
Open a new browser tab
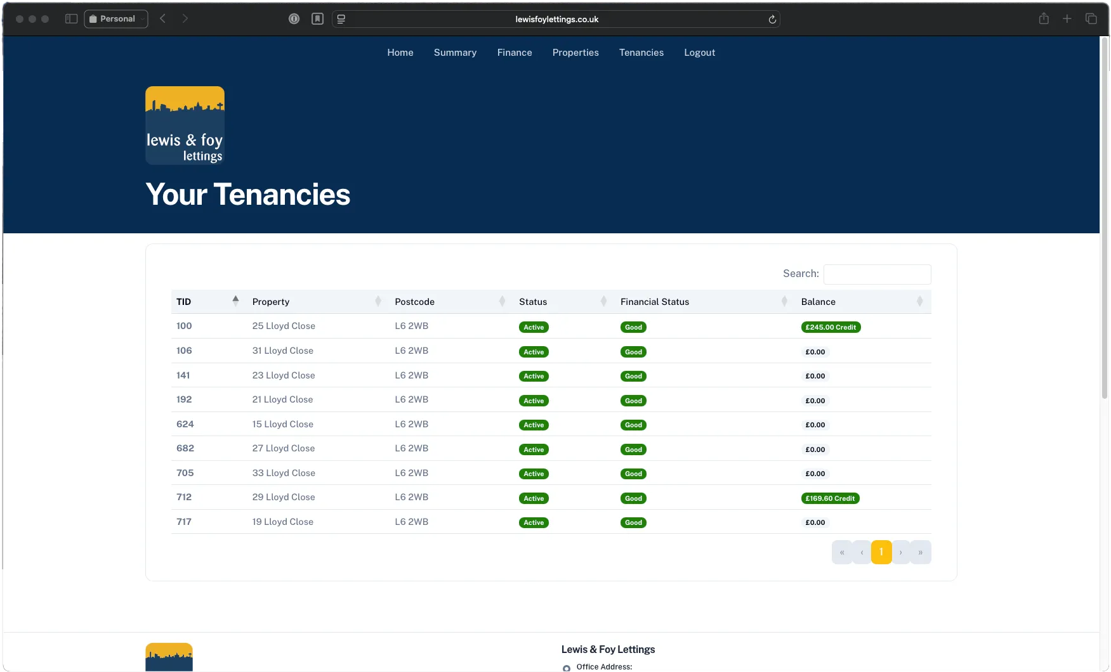1067,18
